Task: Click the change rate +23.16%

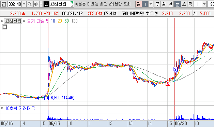Action: (51, 13)
